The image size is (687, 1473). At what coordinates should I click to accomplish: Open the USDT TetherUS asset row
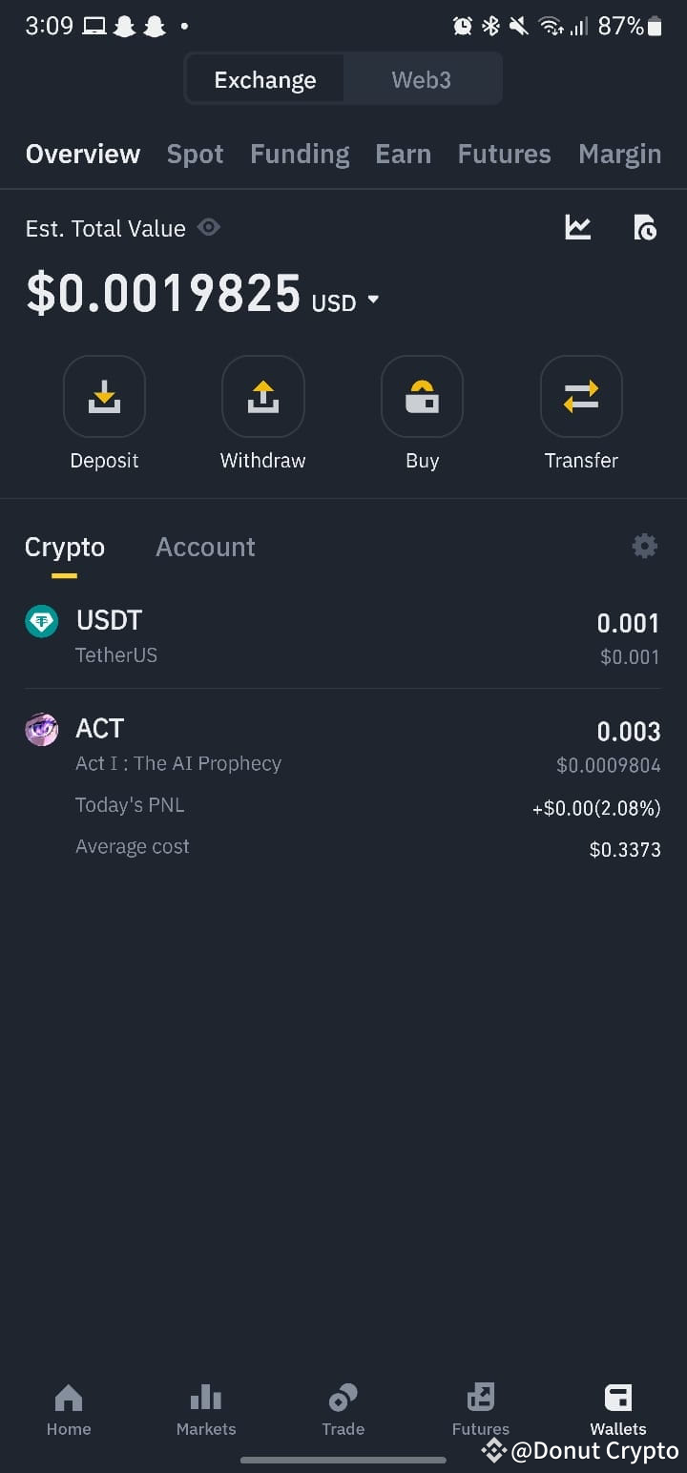click(x=343, y=636)
